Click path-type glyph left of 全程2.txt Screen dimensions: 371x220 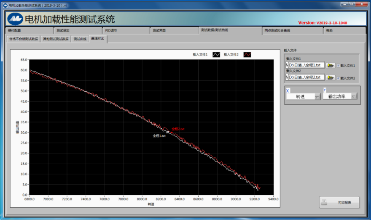pyautogui.click(x=287, y=78)
